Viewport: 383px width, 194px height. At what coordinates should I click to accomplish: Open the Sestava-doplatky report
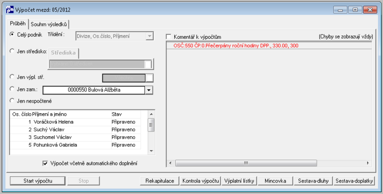354,181
